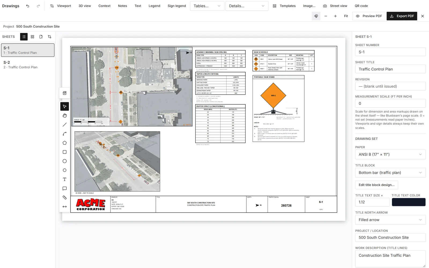The image size is (429, 268).
Task: Click the crop icon in Sheets header
Action: (x=50, y=37)
